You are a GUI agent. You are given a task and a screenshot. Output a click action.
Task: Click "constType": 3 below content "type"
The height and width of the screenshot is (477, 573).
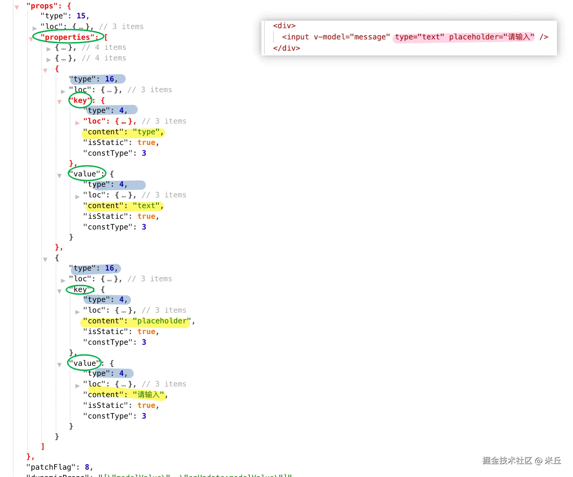point(115,153)
